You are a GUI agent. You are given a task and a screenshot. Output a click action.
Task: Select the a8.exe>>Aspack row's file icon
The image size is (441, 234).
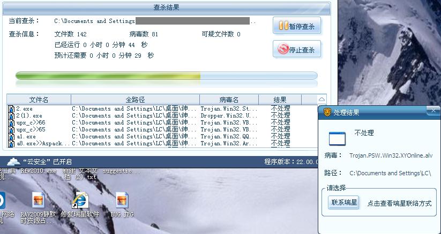pos(11,144)
